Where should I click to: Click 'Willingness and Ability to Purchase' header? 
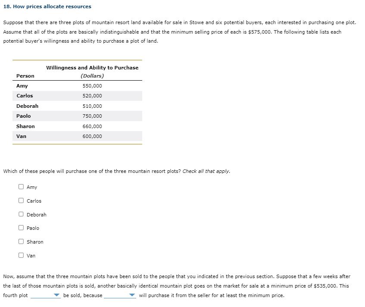pyautogui.click(x=92, y=67)
